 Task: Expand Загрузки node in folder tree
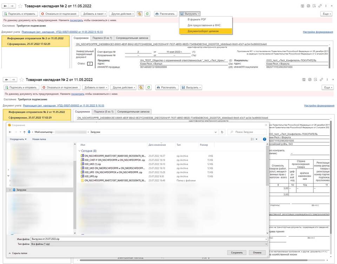pos(10,190)
